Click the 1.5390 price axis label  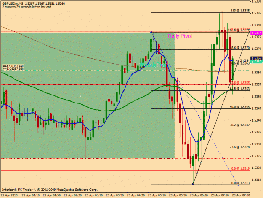click(256, 1)
